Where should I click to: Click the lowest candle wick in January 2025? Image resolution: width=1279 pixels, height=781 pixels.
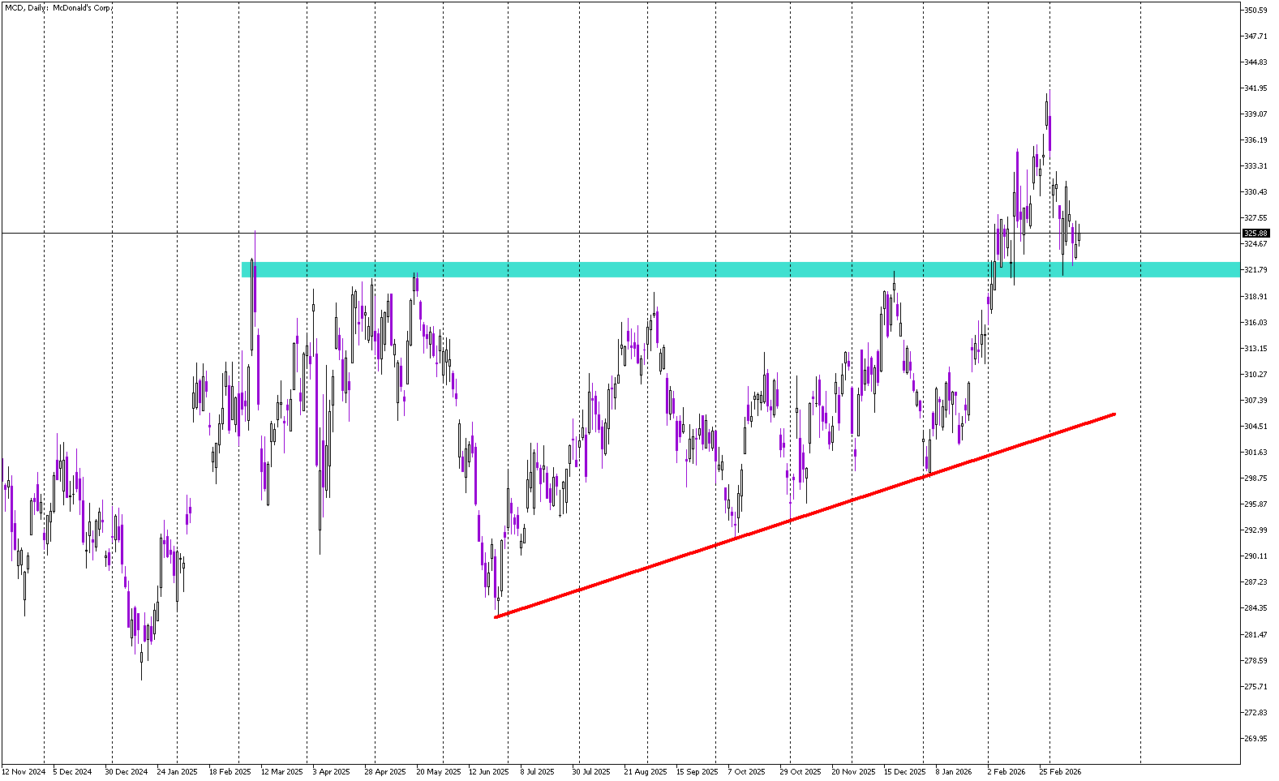pos(141,678)
